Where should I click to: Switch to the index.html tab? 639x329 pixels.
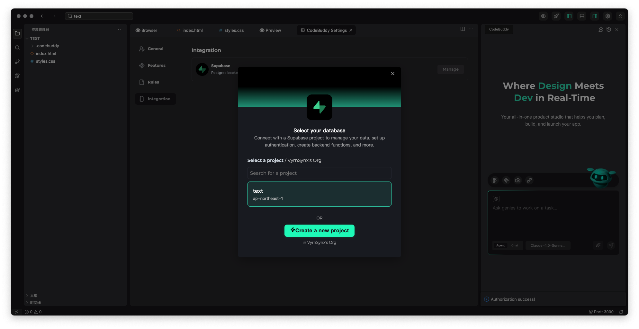click(190, 31)
